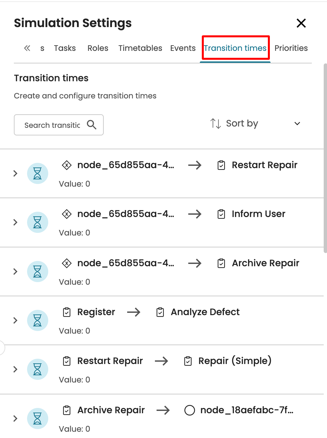
Task: Click the hourglass icon for Register to Analyze Defect
Action: point(38,320)
